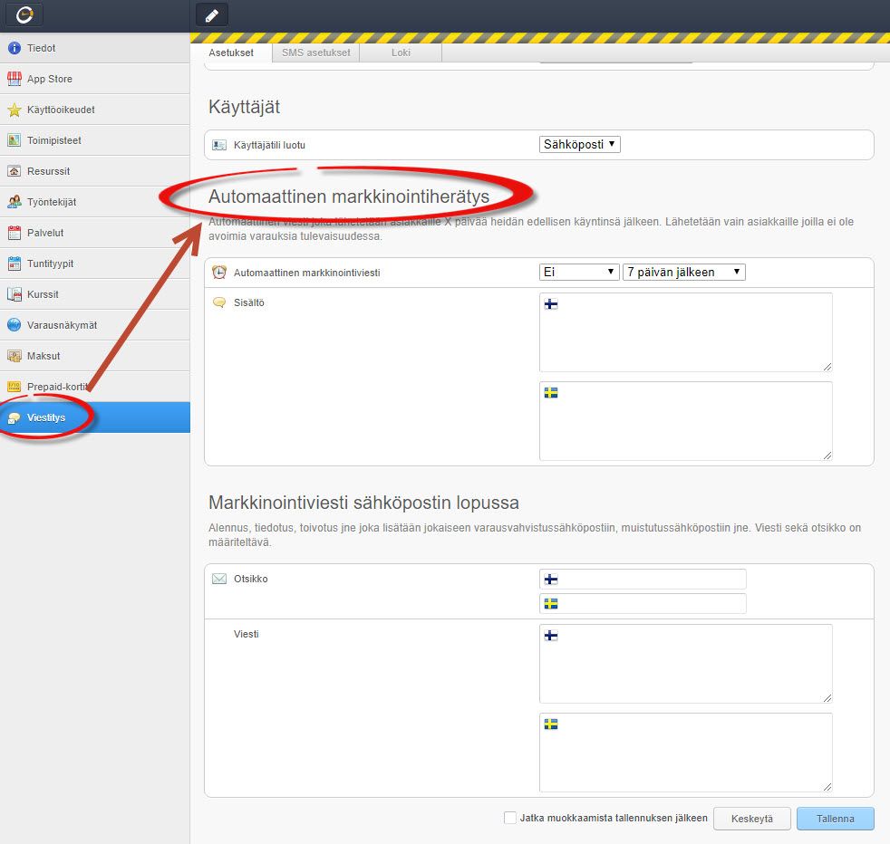
Task: Open the Ei dropdown for automatic marketing message
Action: (x=578, y=273)
